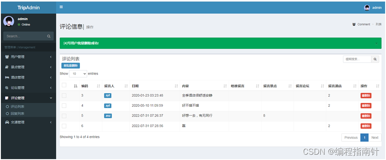Image resolution: width=386 pixels, height=160 pixels.
Task: Check the select-all header checkbox
Action: 64,85
